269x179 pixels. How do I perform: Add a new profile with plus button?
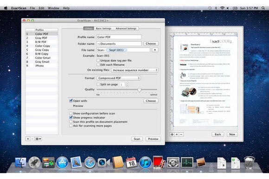point(28,139)
